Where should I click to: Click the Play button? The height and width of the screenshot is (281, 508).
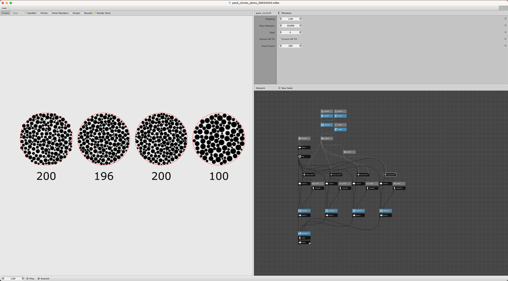[x=30, y=278]
